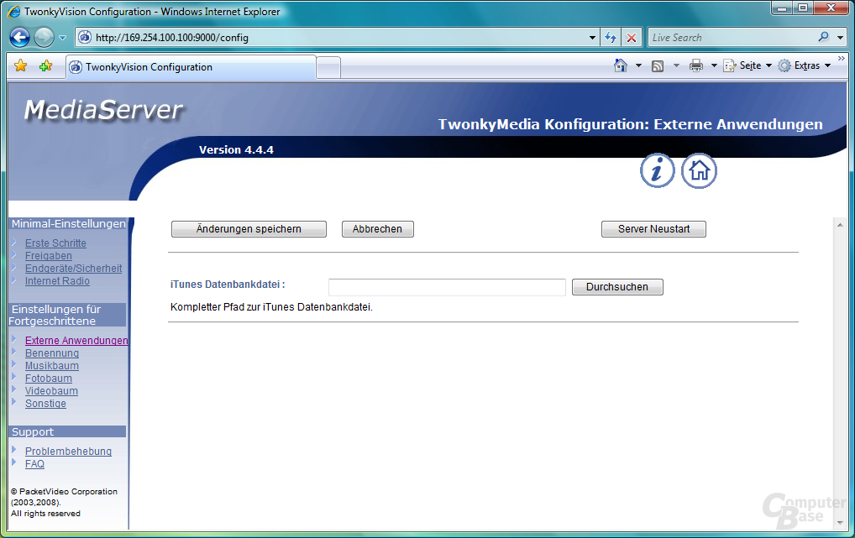Click the iTunes Datenbankdatei text field
The width and height of the screenshot is (855, 538).
pos(447,287)
